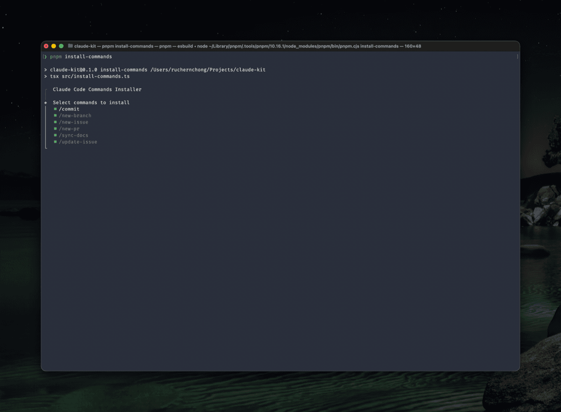Click the diamond marker beside Select commands prompt
Viewport: 561px width, 412px height.
point(45,102)
